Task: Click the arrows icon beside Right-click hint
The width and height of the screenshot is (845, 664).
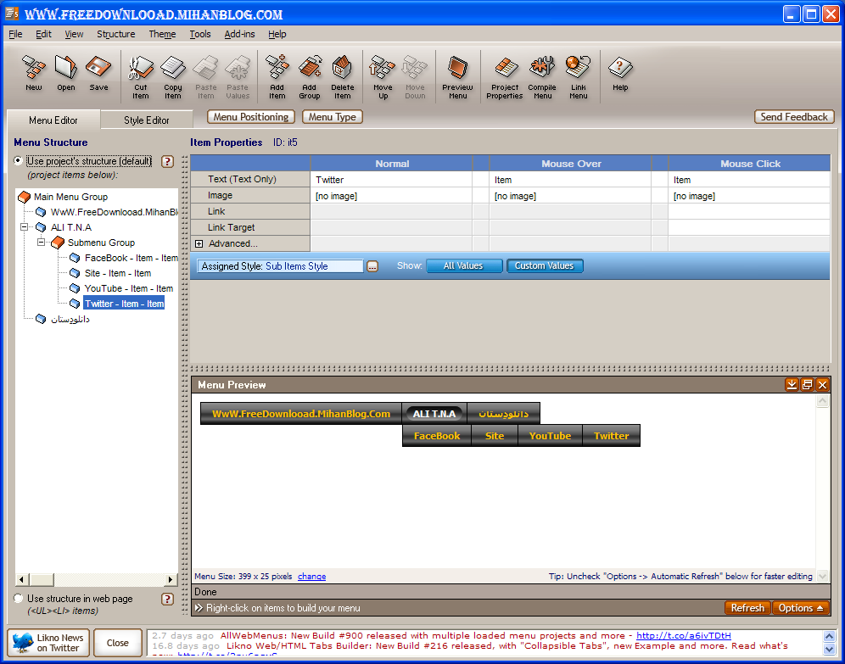Action: click(199, 607)
